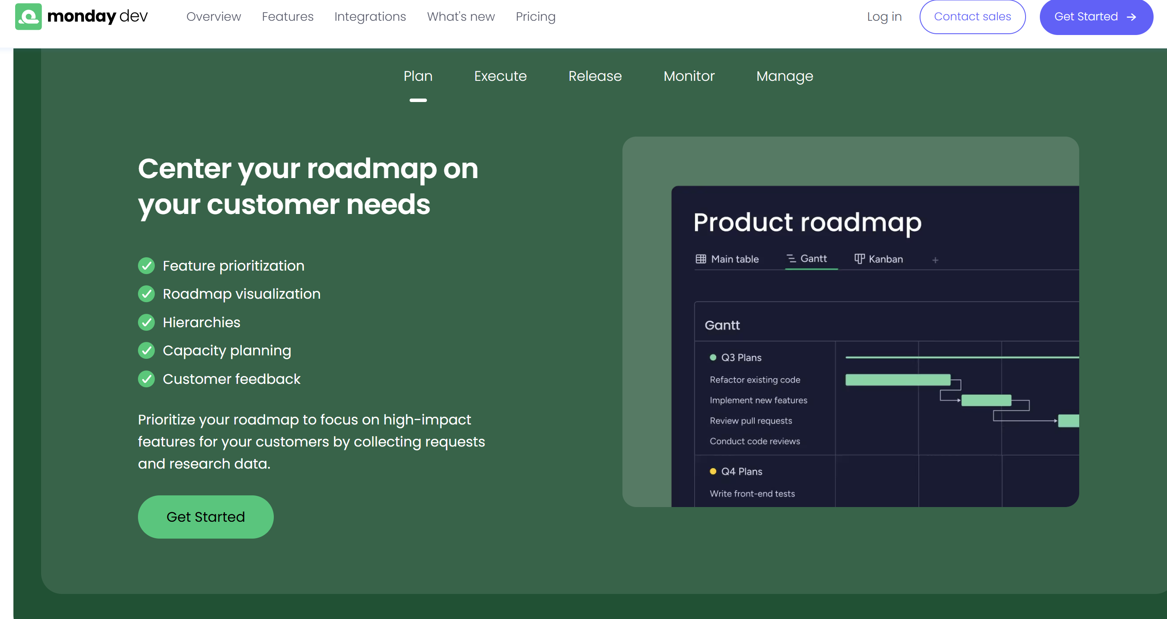Click the yellow Q4 Plans status dot
1167x619 pixels.
[x=712, y=471]
